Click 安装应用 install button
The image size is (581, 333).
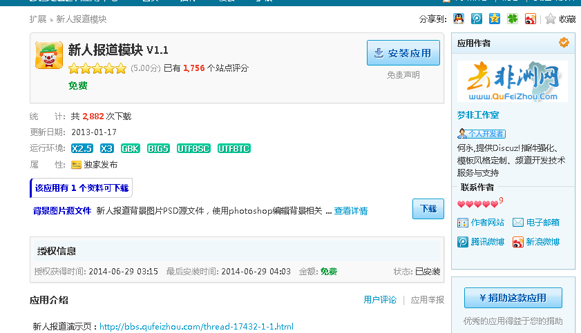point(403,53)
